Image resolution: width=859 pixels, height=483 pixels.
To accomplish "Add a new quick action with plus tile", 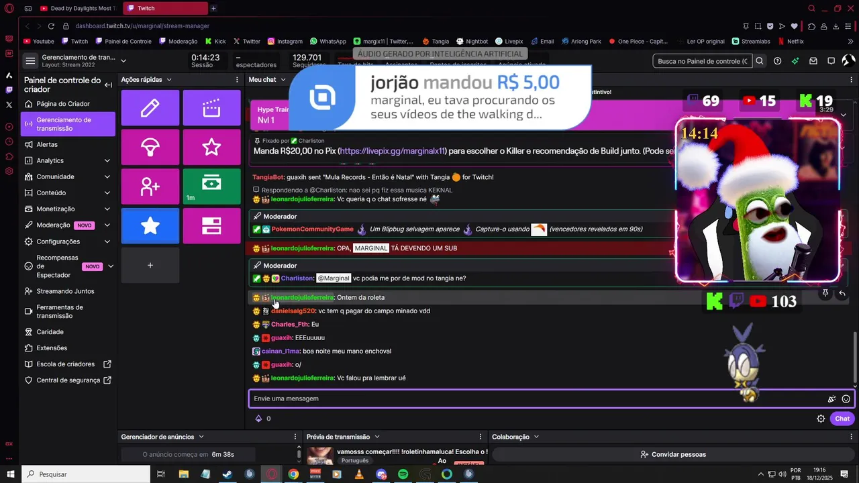I will point(150,265).
